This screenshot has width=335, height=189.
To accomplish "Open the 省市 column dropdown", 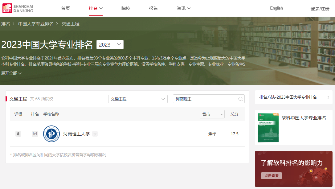I will [212, 114].
